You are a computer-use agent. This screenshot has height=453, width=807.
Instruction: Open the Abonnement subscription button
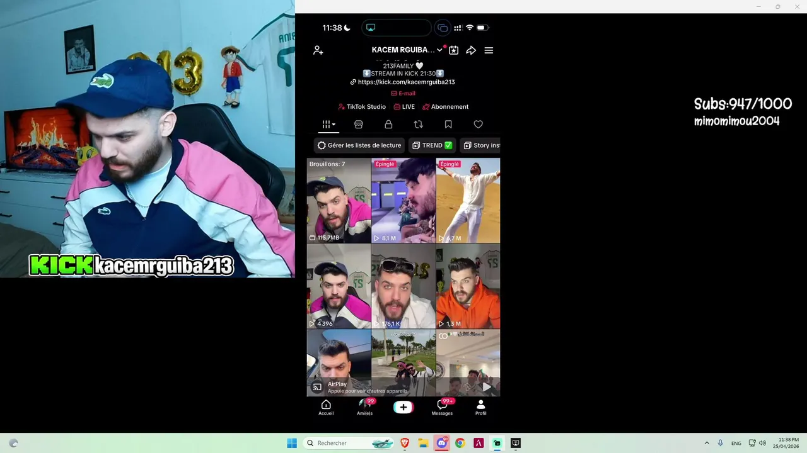tap(445, 107)
